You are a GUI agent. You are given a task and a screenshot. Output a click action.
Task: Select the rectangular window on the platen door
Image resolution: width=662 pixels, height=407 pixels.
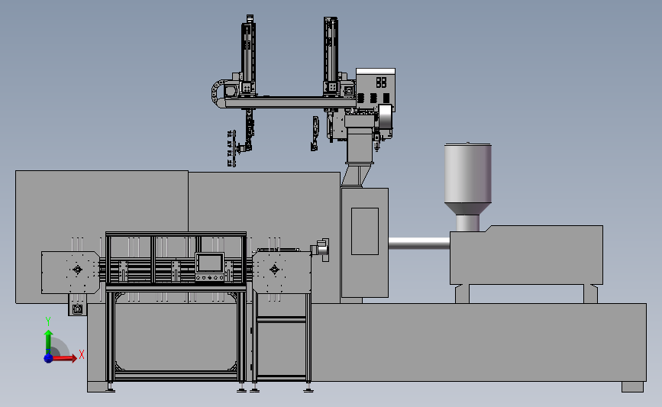[365, 231]
